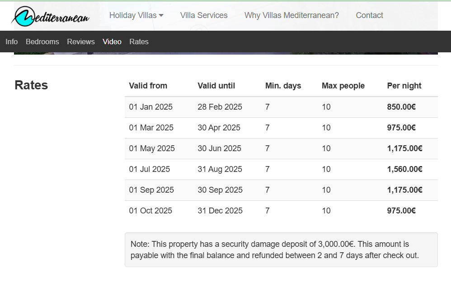This screenshot has width=451, height=282.
Task: Jump to the Info section
Action: (11, 42)
